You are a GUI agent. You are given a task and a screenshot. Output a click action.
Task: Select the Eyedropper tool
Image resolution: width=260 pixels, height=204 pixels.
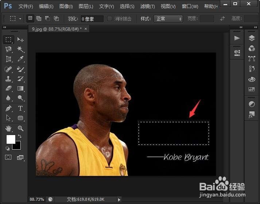[x=20, y=59]
